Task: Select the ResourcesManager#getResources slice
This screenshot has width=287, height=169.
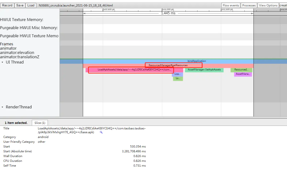Action: coord(168,65)
